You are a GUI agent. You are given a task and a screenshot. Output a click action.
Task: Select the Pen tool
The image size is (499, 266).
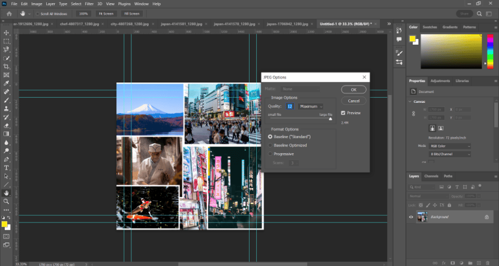click(6, 159)
